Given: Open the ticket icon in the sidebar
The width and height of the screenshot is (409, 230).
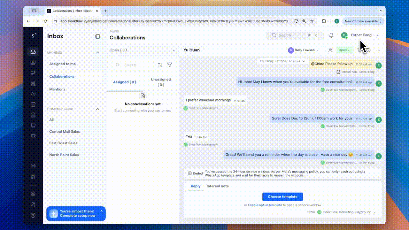Looking at the screenshot, I should (x=33, y=136).
